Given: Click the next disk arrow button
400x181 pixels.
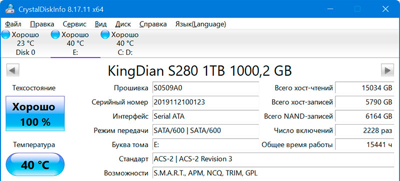Looking at the screenshot, I should click(x=387, y=70).
